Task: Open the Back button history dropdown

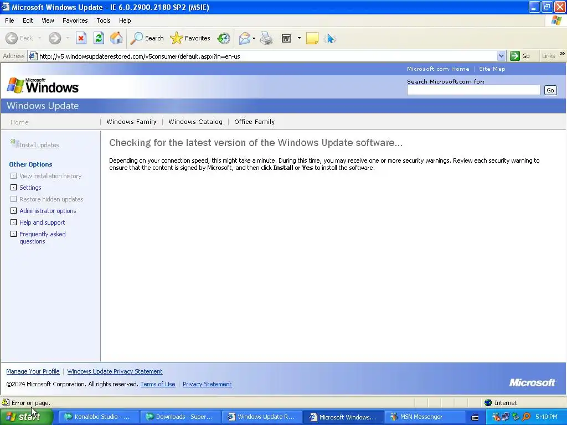Action: coord(39,38)
